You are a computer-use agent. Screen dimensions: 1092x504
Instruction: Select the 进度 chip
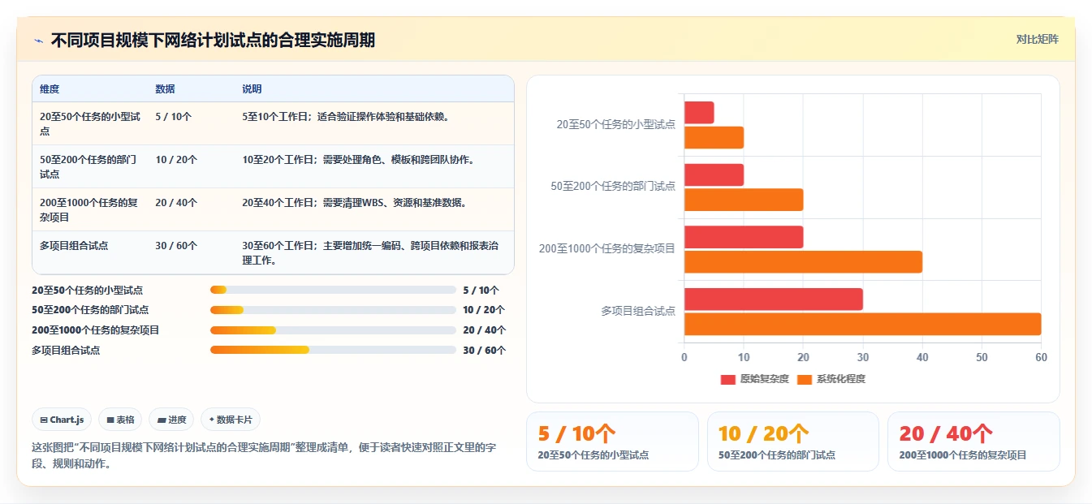171,420
